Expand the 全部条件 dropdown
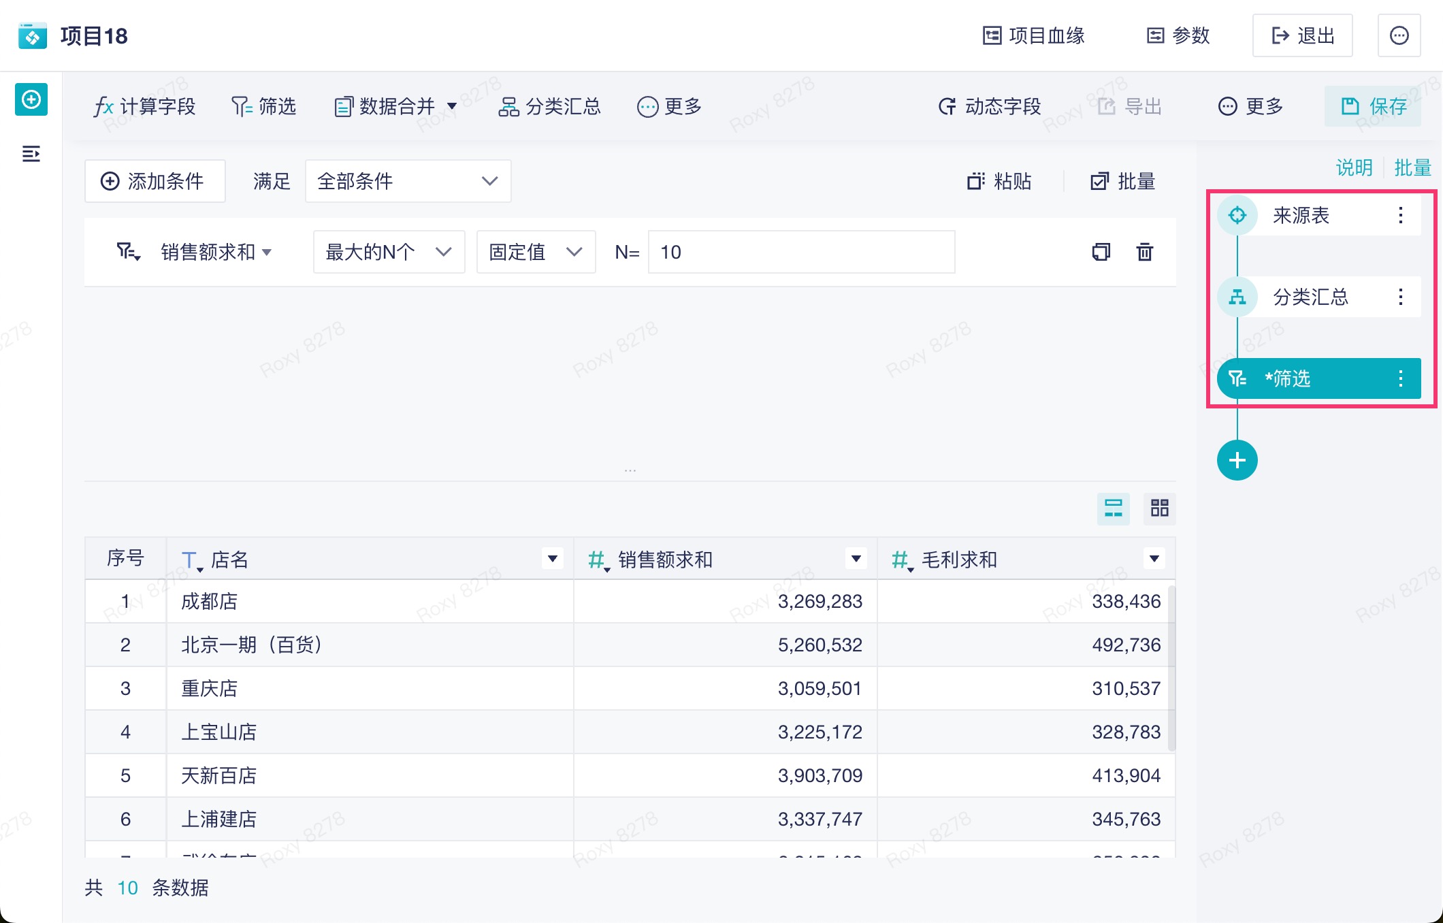 tap(408, 181)
